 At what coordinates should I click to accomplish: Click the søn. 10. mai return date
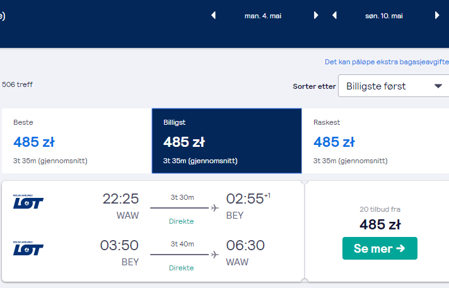384,16
